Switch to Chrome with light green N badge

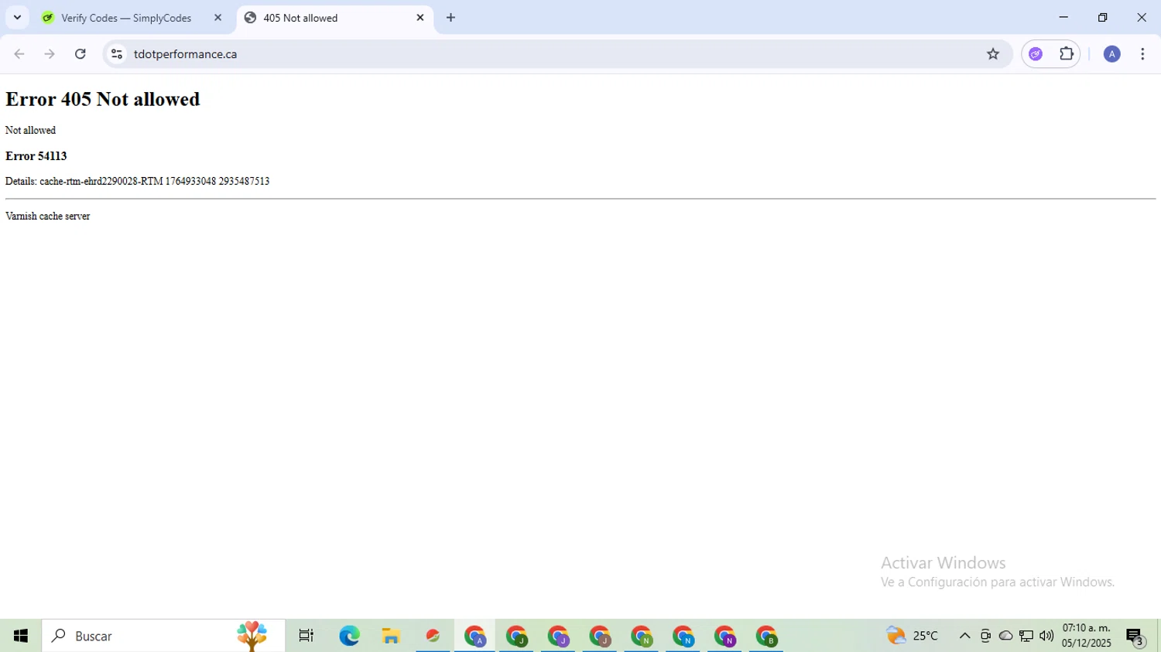pyautogui.click(x=642, y=636)
